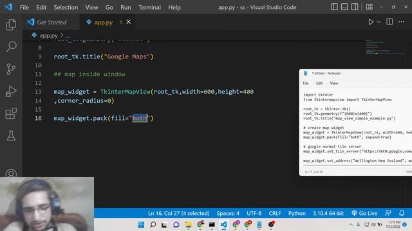Open the Explorer view in activity bar
This screenshot has height=231, width=412.
click(x=11, y=24)
